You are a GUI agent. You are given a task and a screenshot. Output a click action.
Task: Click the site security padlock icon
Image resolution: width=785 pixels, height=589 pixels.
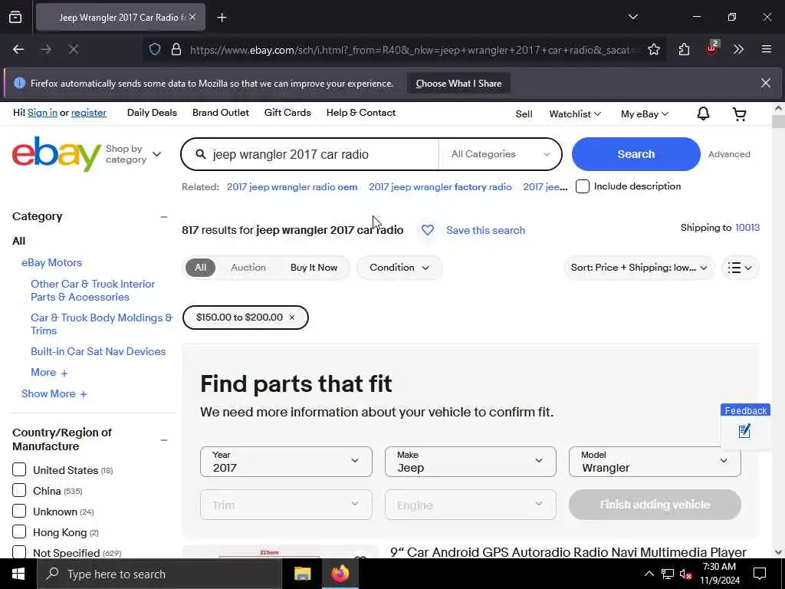click(176, 49)
